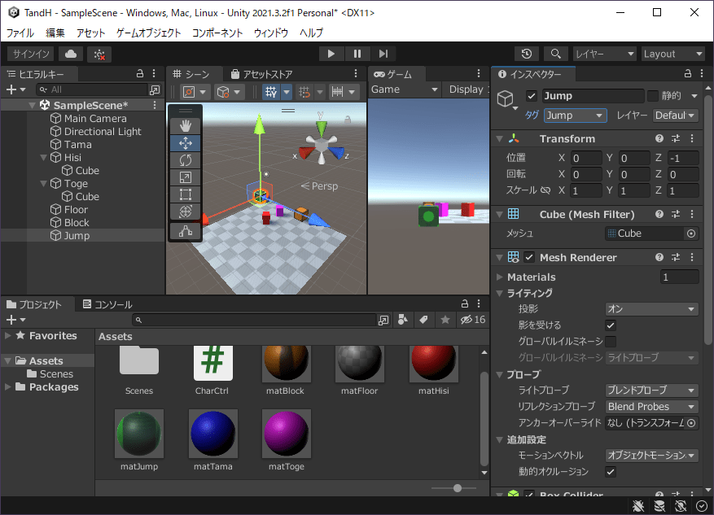
Task: Select the Move tool in scene
Action: pos(186,143)
